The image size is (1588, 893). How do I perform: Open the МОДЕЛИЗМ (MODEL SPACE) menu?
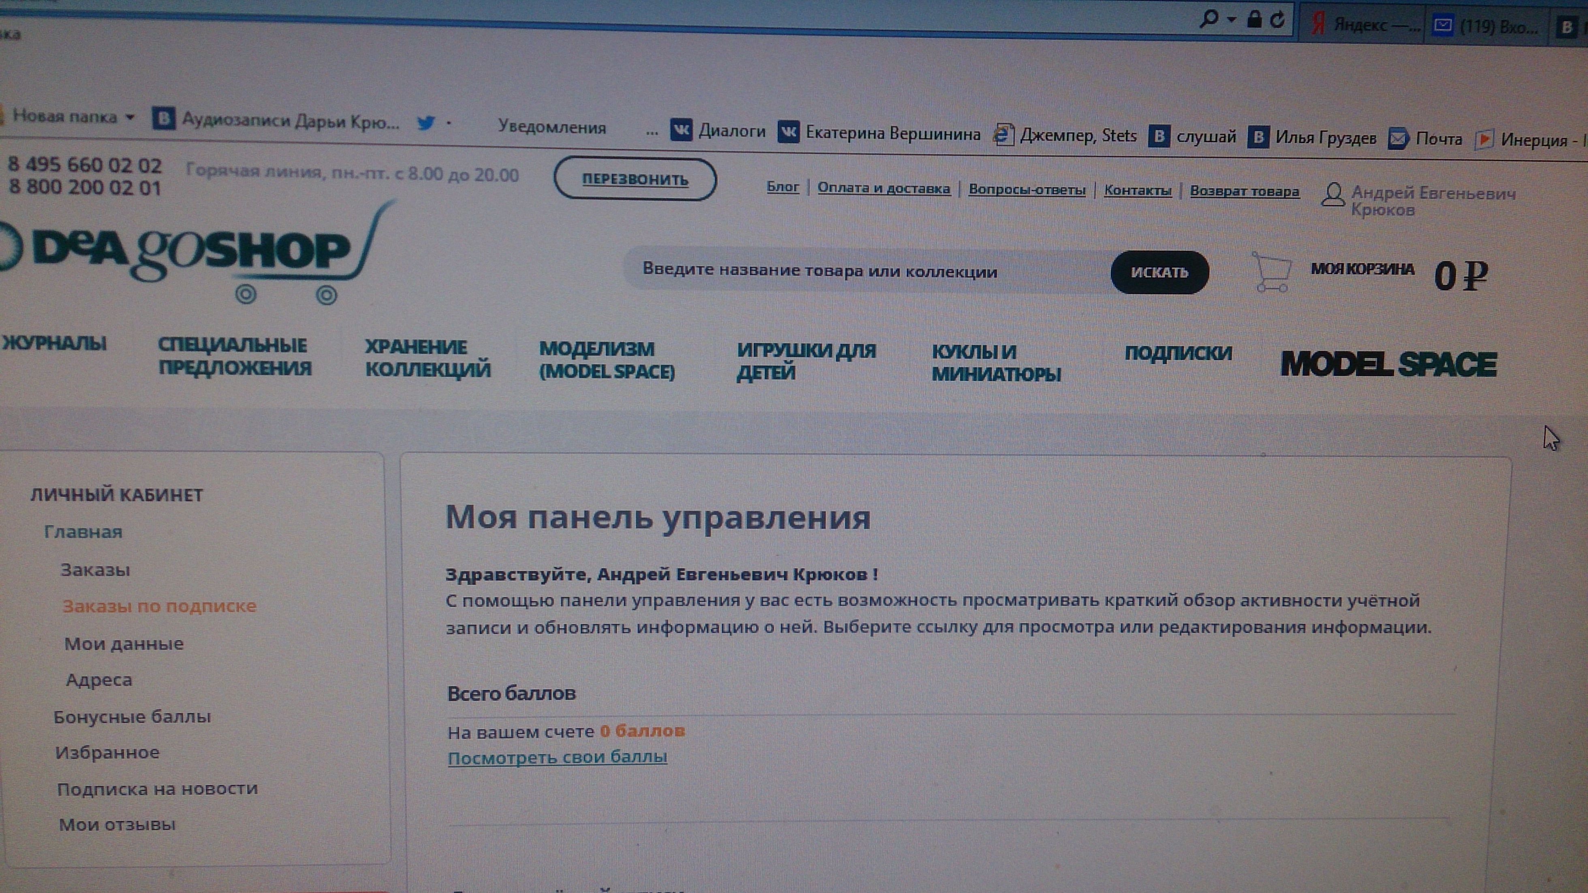coord(606,360)
